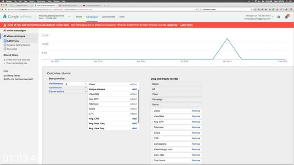Click the Linked YouTube accounts person icon
This screenshot has width=294, height=165.
pyautogui.click(x=5, y=60)
